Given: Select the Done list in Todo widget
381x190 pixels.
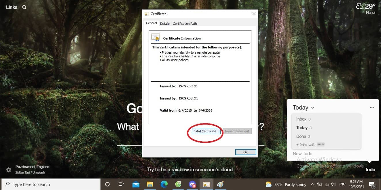Looking at the screenshot, I should point(301,136).
